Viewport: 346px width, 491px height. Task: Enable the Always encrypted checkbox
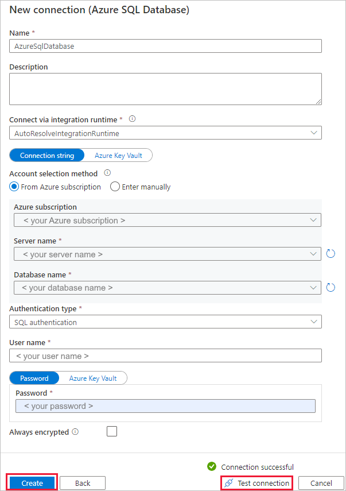click(111, 431)
